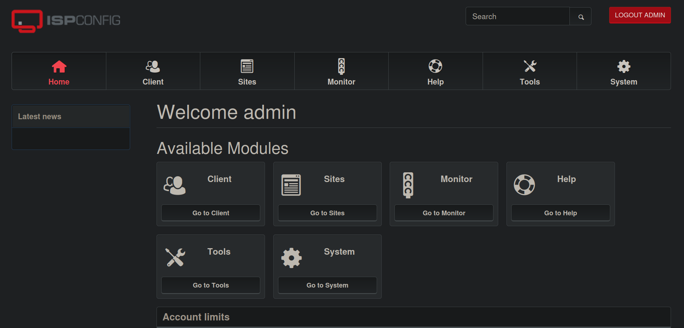Click the Client title in module card
This screenshot has width=684, height=328.
coord(219,179)
